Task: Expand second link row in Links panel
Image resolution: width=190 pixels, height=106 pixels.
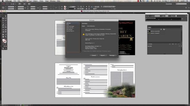Action: point(148,33)
